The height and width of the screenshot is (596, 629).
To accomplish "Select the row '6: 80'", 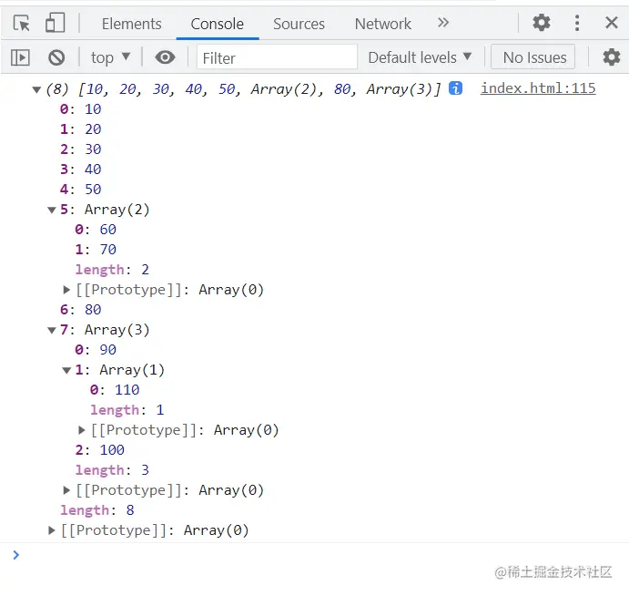I will coord(81,310).
